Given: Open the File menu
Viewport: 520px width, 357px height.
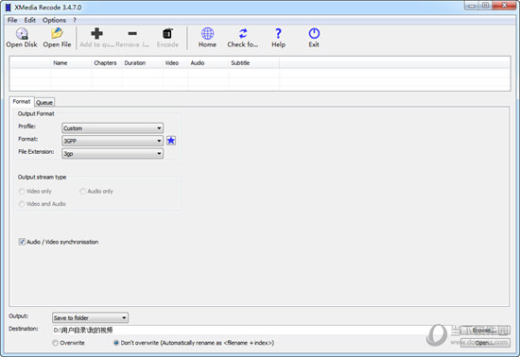Looking at the screenshot, I should [12, 20].
